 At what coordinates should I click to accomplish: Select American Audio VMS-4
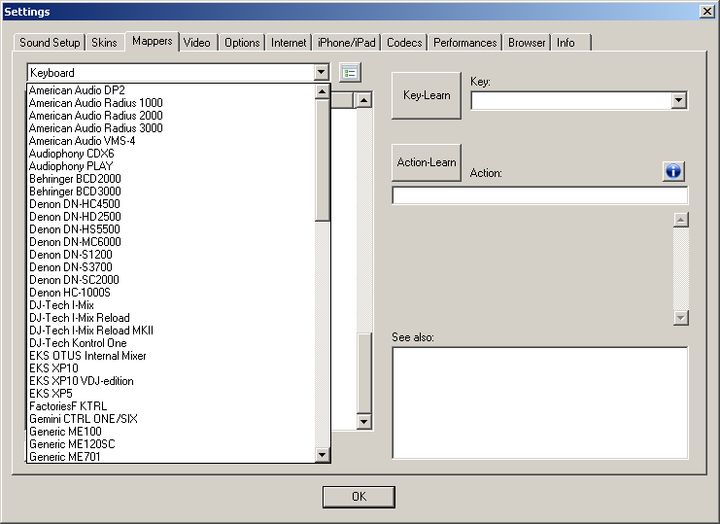click(x=171, y=141)
